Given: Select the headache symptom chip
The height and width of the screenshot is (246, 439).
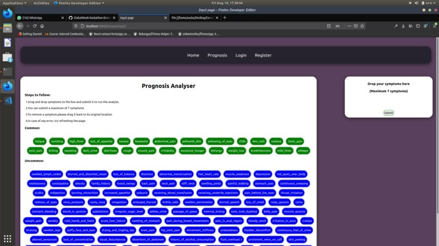Looking at the screenshot, I should point(142,141).
